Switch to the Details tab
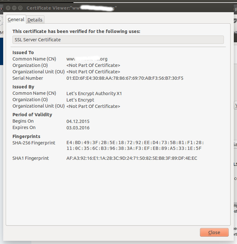Viewport: 237px width, 244px height. [x=35, y=20]
